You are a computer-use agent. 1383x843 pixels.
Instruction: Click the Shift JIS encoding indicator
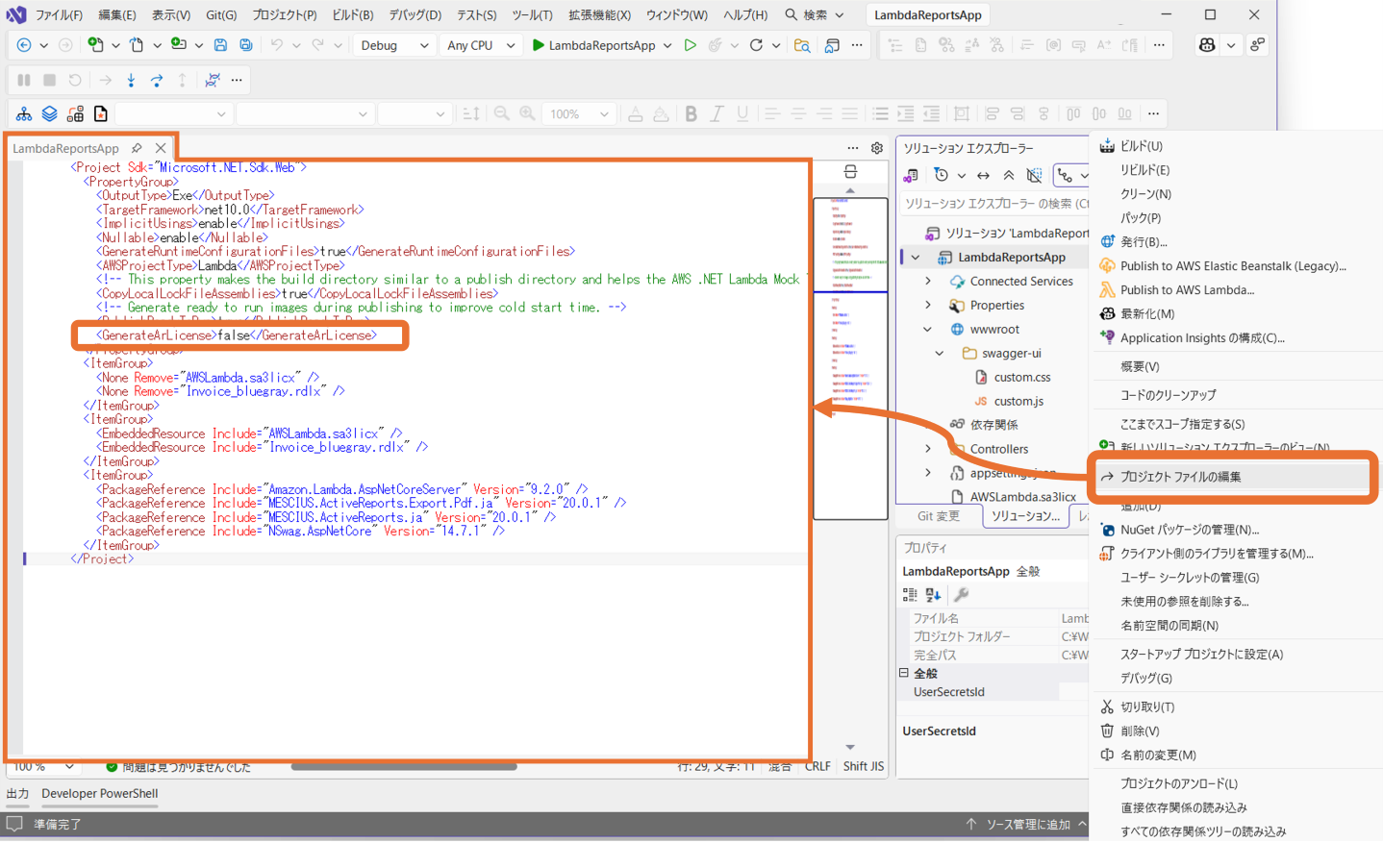863,766
